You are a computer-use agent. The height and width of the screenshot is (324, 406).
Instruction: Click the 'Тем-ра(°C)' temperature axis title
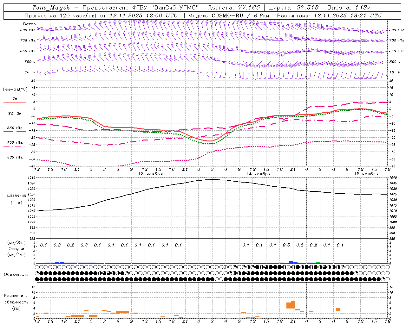pos(15,90)
